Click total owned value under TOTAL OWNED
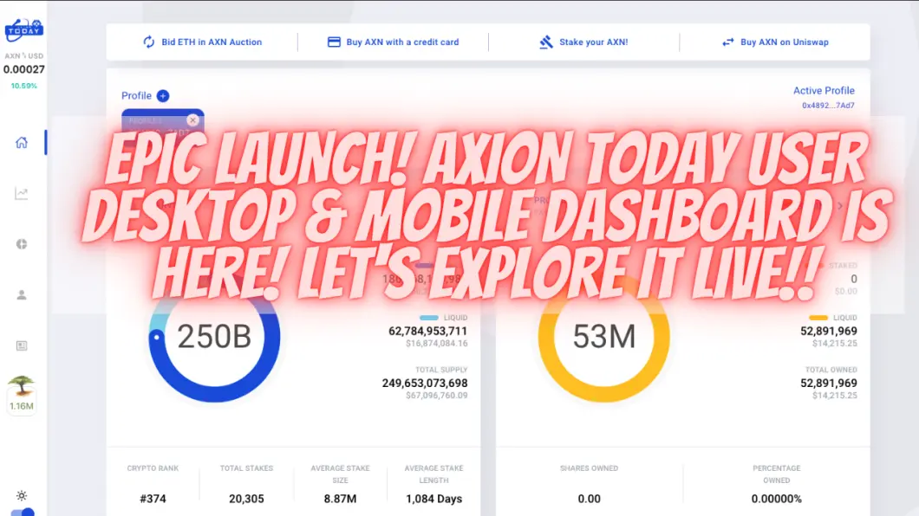The image size is (919, 516). 829,384
